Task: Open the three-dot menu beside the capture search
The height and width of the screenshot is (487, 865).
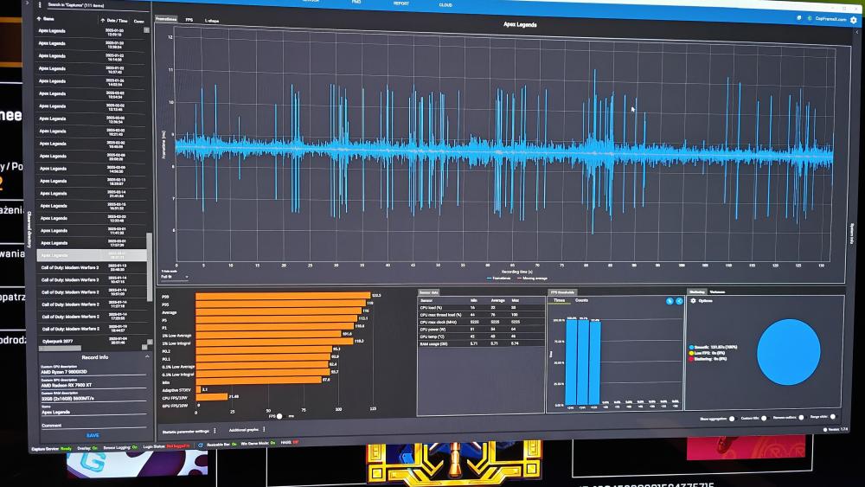Action: click(x=40, y=5)
